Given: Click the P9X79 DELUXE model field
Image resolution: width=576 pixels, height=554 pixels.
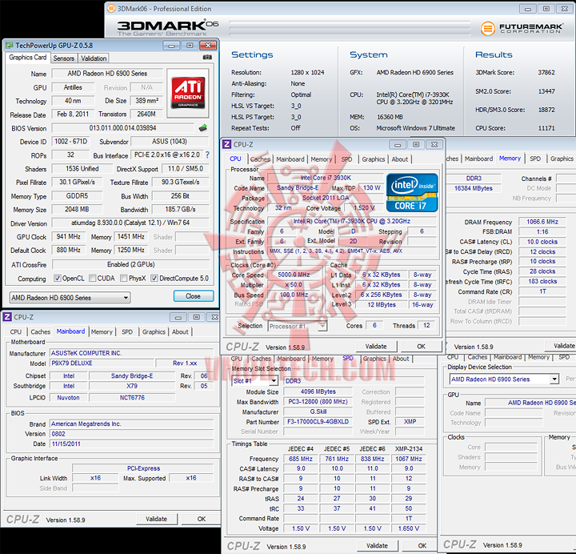Looking at the screenshot, I should coord(102,363).
